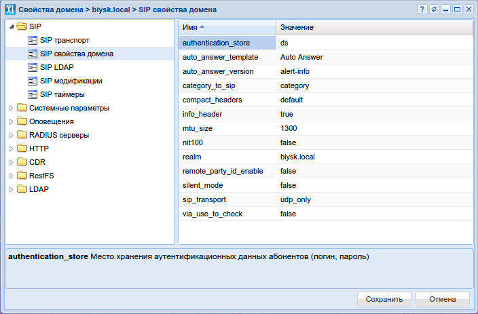Expand the Системные параметры folder

point(11,108)
